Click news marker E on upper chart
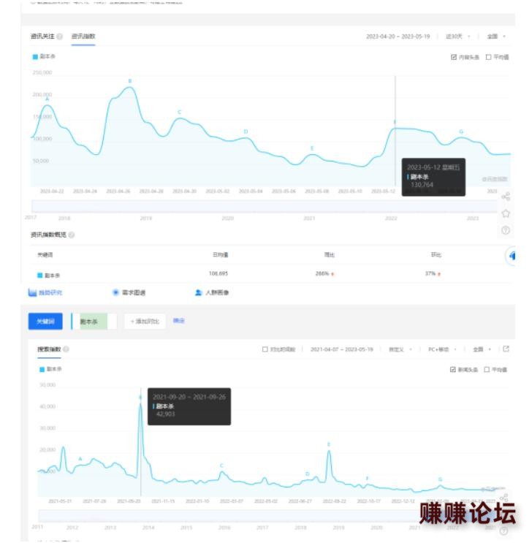Image resolution: width=532 pixels, height=543 pixels. pyautogui.click(x=312, y=148)
